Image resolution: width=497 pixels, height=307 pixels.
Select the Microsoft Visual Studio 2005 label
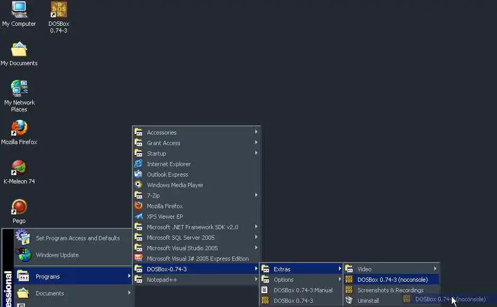point(182,248)
